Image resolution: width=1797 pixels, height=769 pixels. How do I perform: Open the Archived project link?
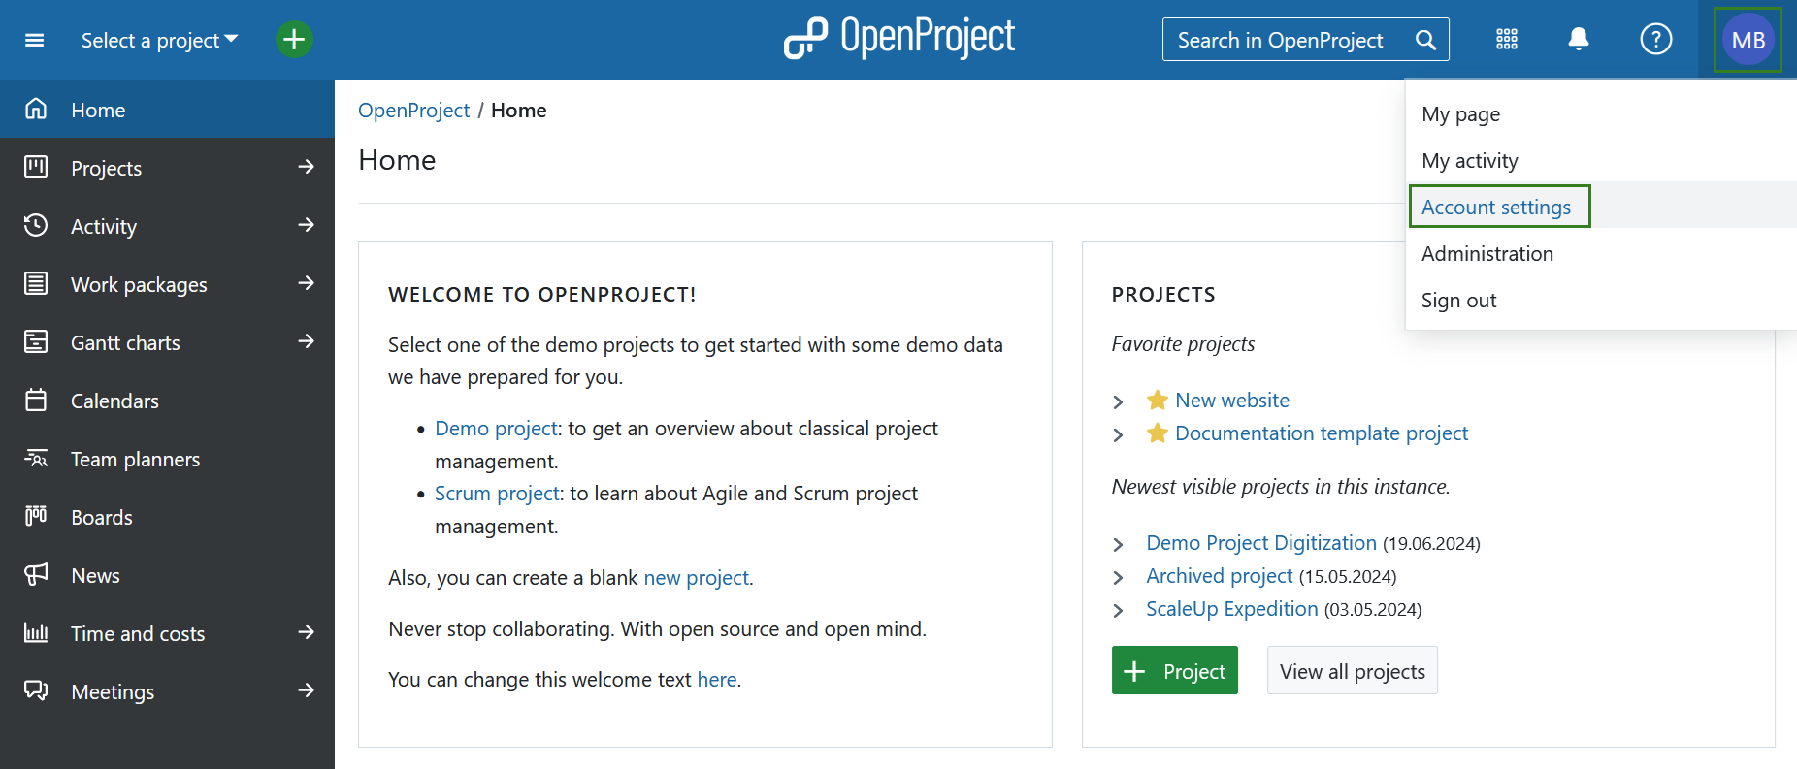(1220, 575)
